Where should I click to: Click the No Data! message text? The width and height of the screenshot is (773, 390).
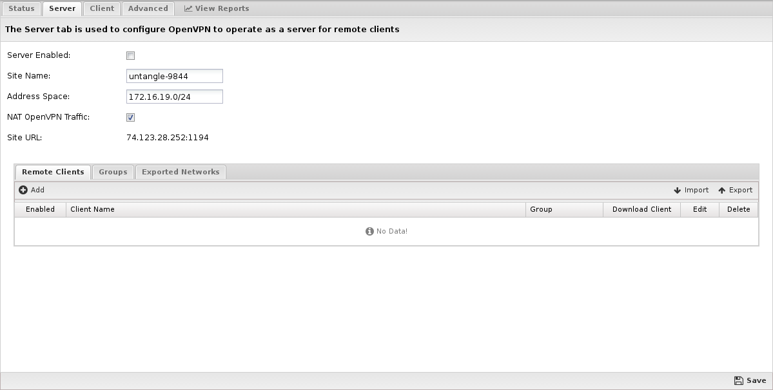392,231
